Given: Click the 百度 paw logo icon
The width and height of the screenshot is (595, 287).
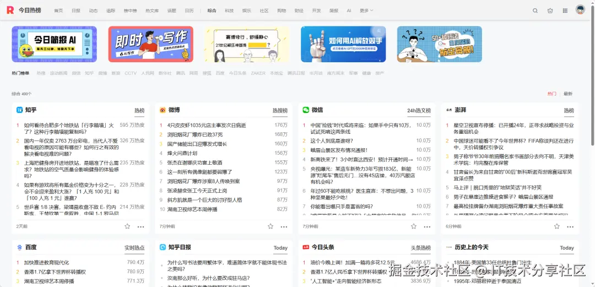Looking at the screenshot, I should pos(19,247).
